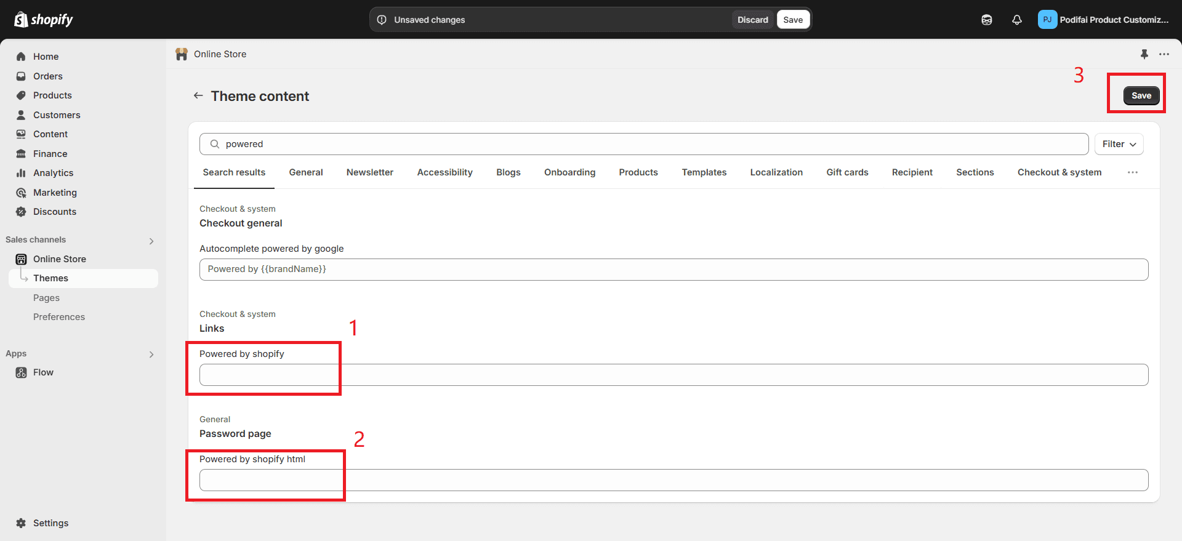Viewport: 1182px width, 541px height.
Task: Switch to the Newsletter tab
Action: [x=370, y=172]
